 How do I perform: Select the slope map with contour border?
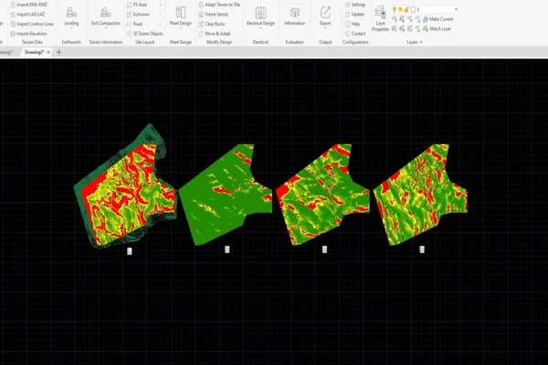tap(125, 186)
